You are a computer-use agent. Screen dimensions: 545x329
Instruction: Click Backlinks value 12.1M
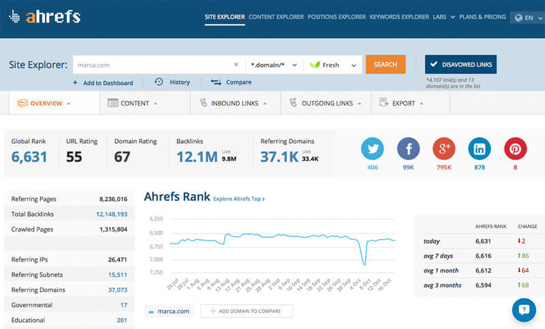197,157
